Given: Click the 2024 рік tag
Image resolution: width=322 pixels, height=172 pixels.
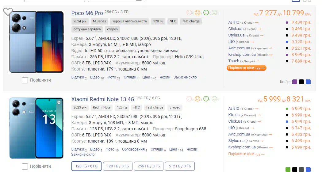Looking at the screenshot, I should tap(80, 21).
